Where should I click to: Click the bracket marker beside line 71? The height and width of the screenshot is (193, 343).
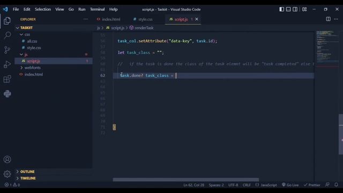(114, 127)
